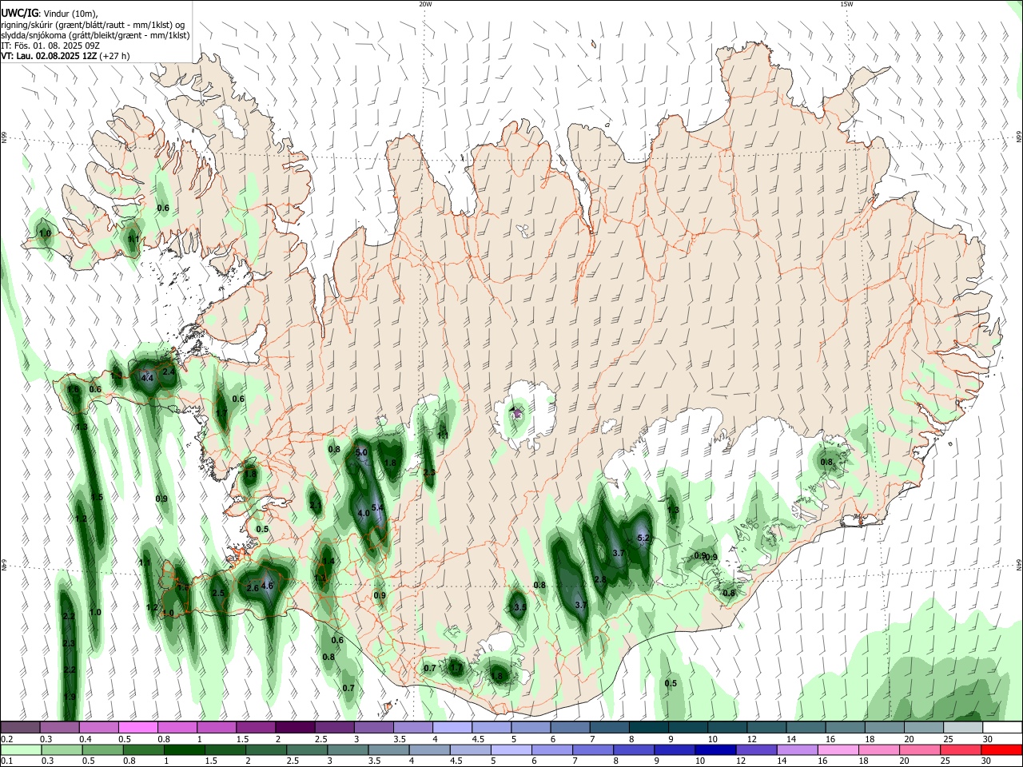Click the 20W longitude label
Image resolution: width=1023 pixels, height=767 pixels.
tap(425, 4)
